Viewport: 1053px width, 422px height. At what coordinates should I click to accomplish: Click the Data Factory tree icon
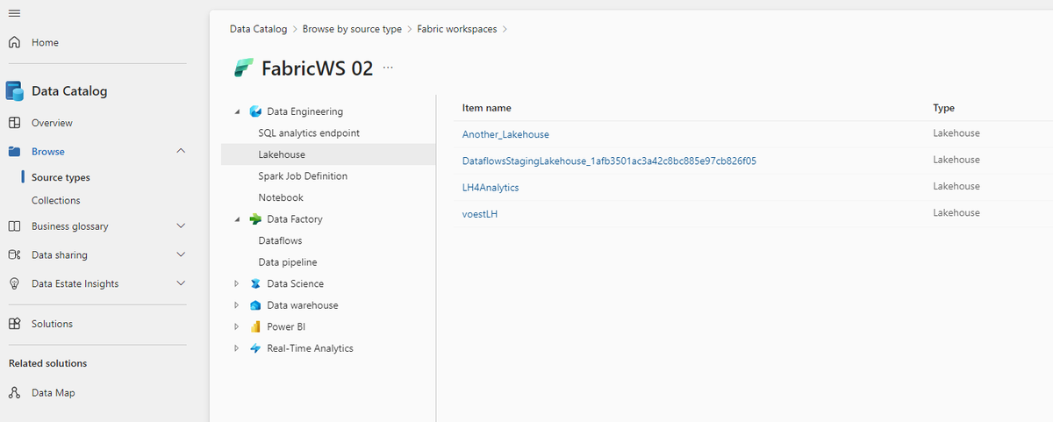coord(255,219)
